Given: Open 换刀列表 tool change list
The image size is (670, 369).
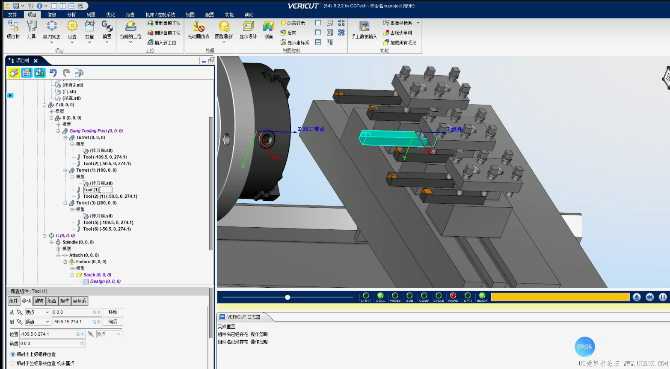Looking at the screenshot, I should point(52,31).
